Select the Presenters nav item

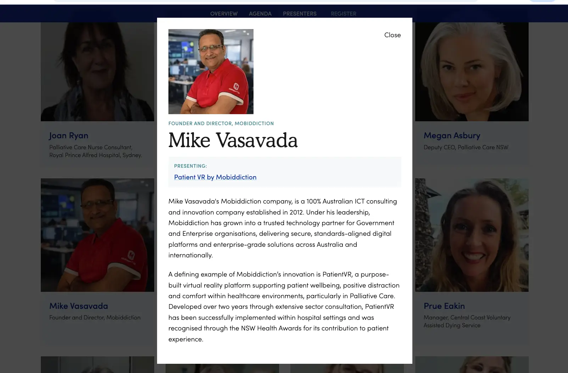[300, 14]
